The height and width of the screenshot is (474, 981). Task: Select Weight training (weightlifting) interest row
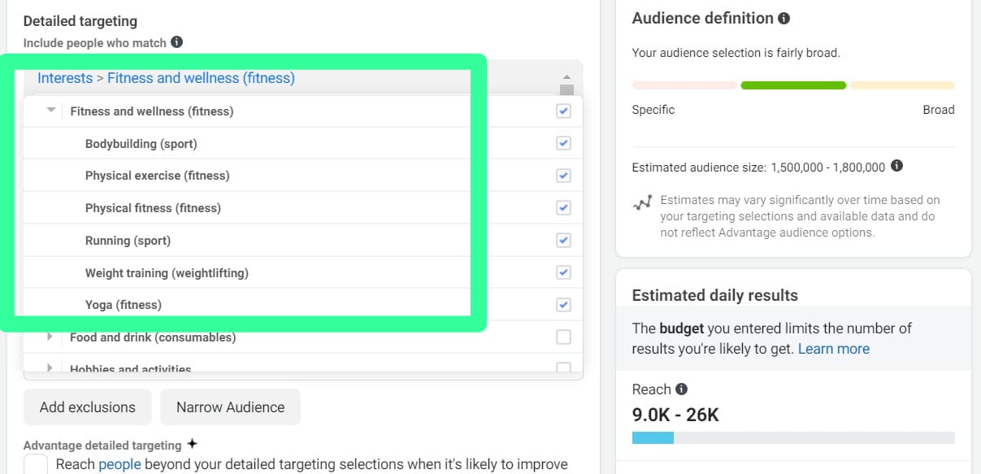pyautogui.click(x=167, y=272)
